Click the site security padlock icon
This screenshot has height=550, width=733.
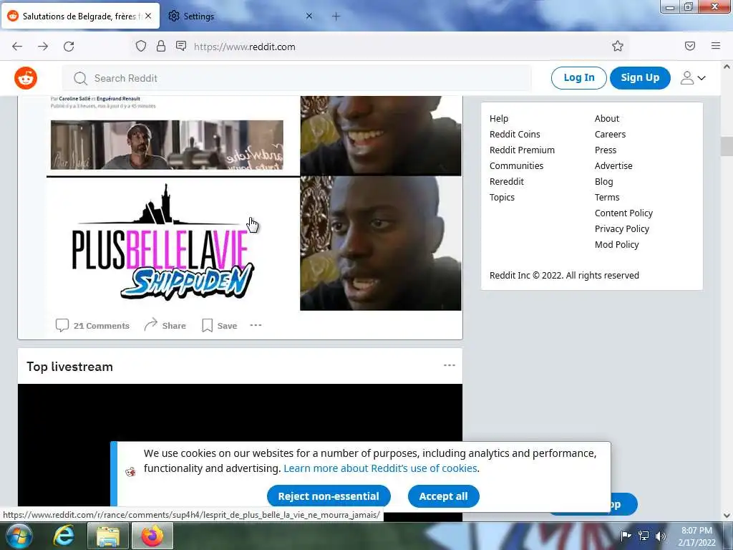(161, 46)
